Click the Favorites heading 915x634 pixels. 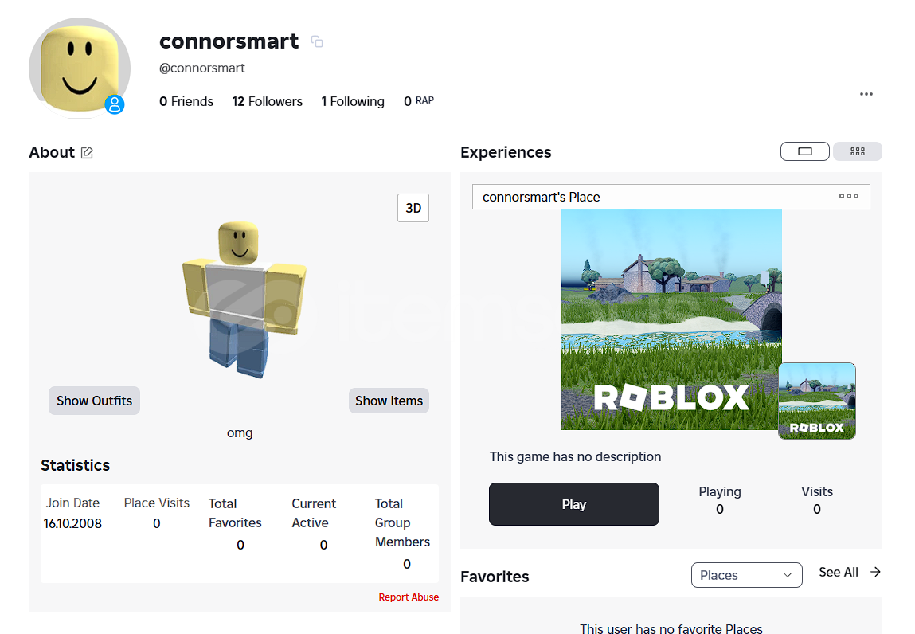click(x=495, y=577)
